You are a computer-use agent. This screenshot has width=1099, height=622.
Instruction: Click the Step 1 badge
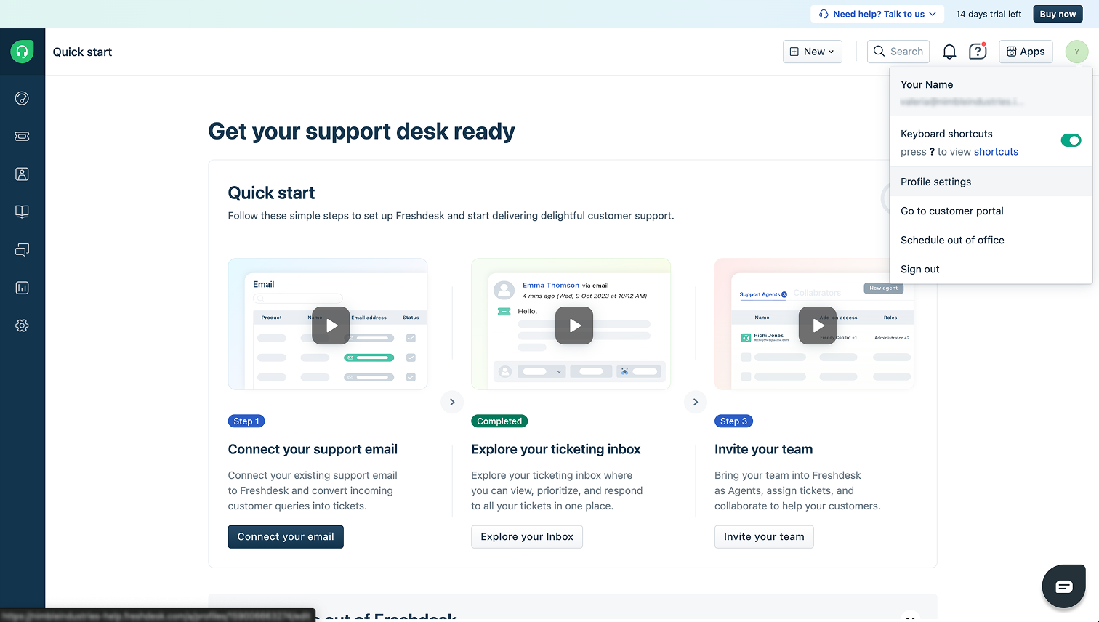pos(246,421)
